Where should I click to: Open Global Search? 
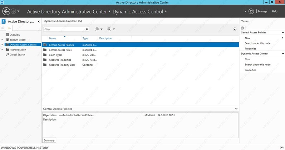pyautogui.click(x=17, y=55)
